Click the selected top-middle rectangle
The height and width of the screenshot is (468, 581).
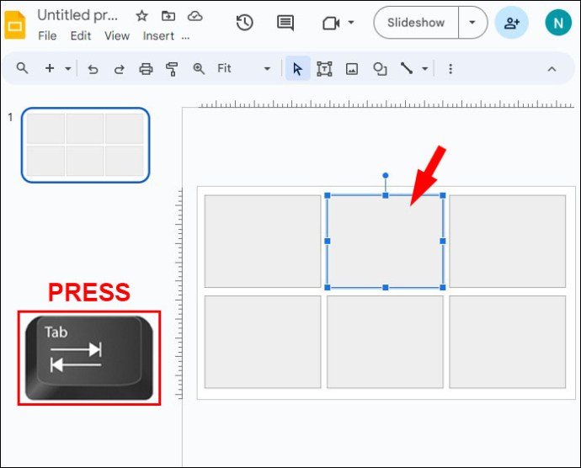(x=385, y=242)
